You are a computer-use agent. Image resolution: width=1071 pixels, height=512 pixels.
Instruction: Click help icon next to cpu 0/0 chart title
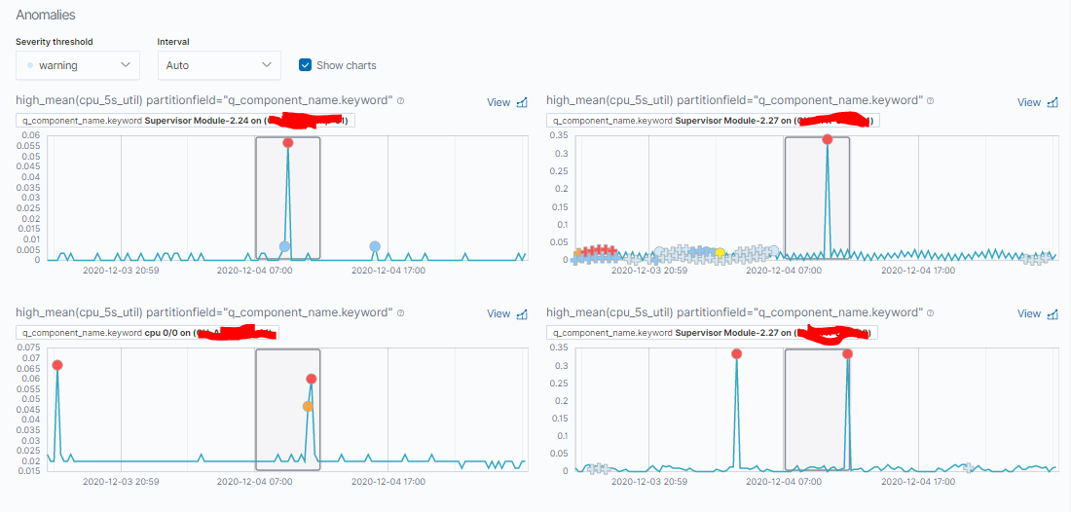click(x=400, y=312)
